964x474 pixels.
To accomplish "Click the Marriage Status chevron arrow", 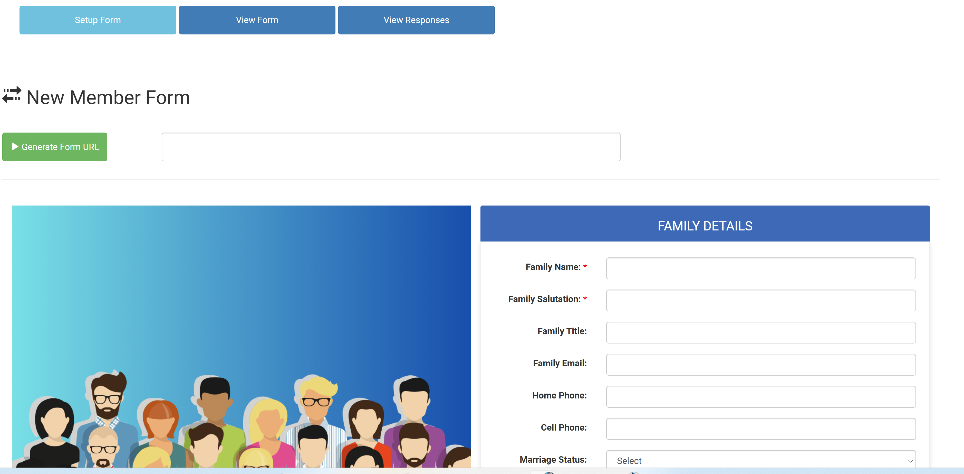I will pos(910,461).
